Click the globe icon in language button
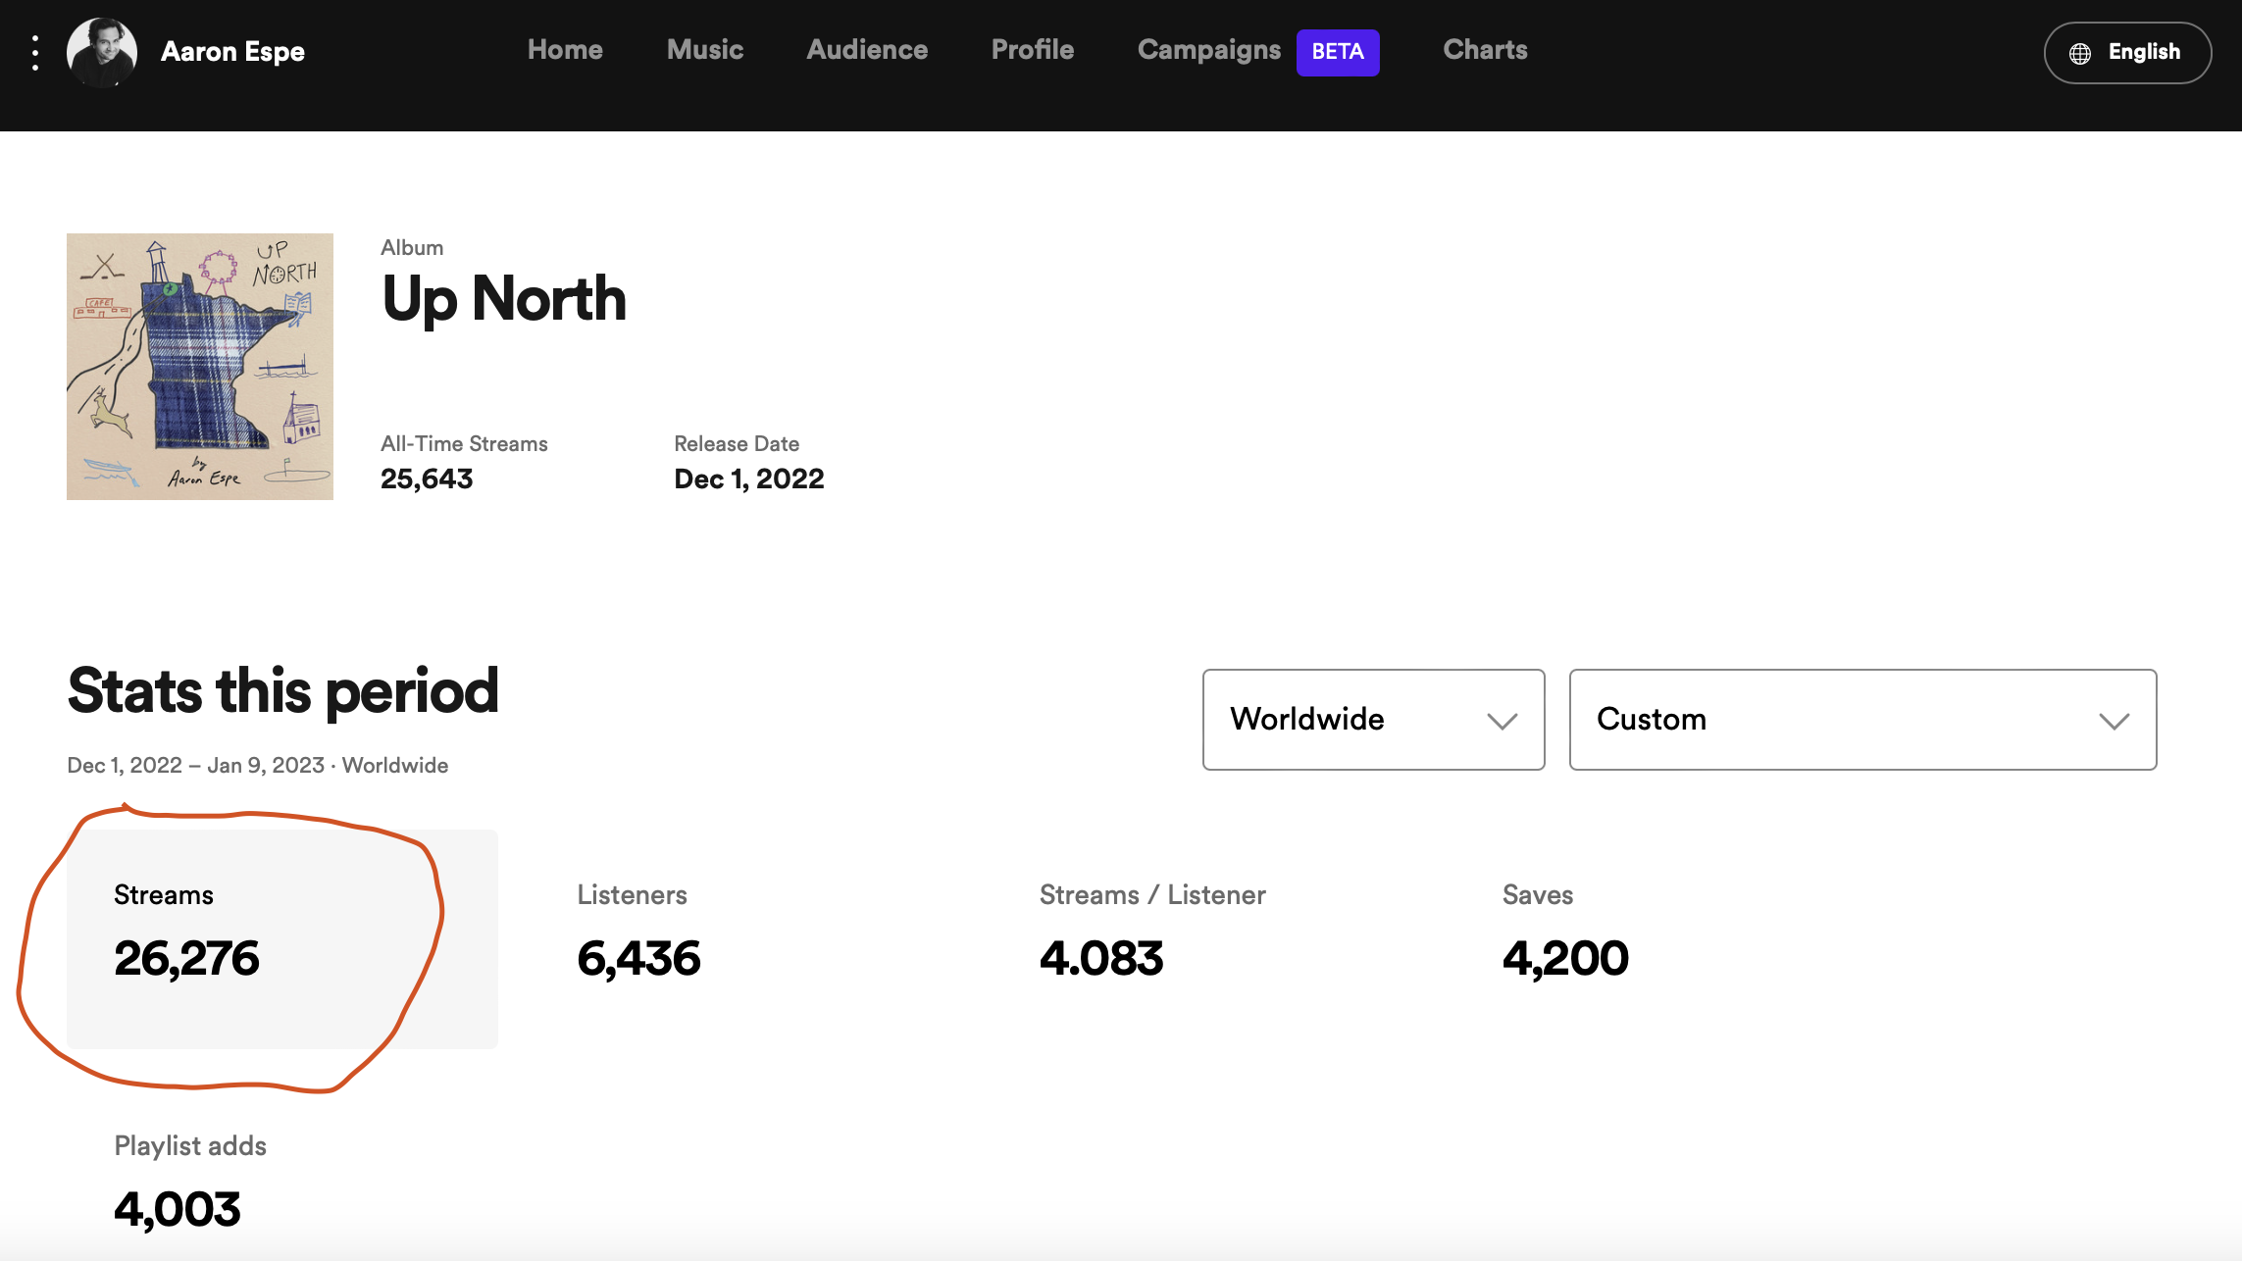Image resolution: width=2242 pixels, height=1261 pixels. 2080,53
